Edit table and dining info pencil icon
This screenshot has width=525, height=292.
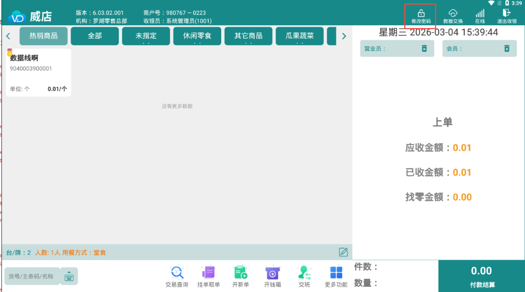[343, 252]
